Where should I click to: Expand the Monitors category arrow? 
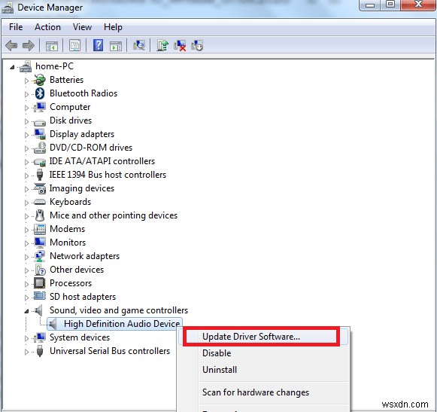pos(26,243)
